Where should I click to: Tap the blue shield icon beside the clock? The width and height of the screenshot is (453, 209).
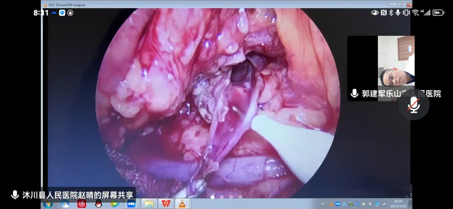(62, 13)
